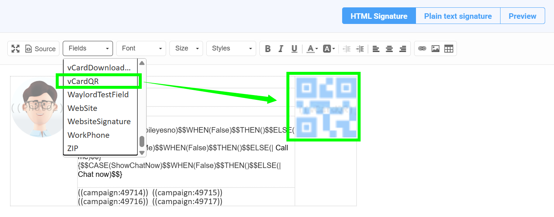Decrease the indent
The height and width of the screenshot is (217, 554).
[346, 49]
